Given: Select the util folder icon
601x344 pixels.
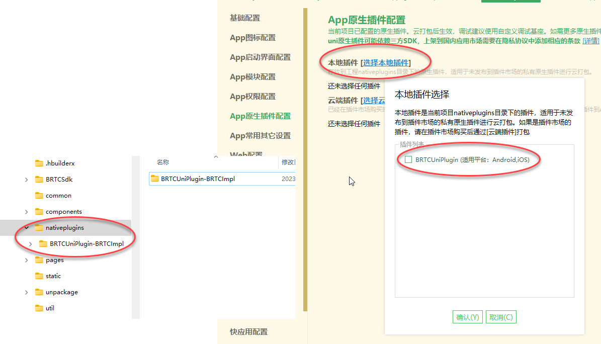Looking at the screenshot, I should coord(39,308).
